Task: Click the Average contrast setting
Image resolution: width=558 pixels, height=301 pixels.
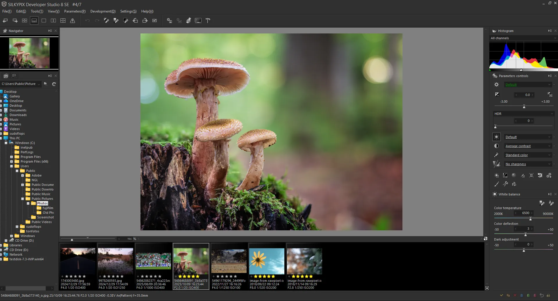Action: [x=518, y=146]
